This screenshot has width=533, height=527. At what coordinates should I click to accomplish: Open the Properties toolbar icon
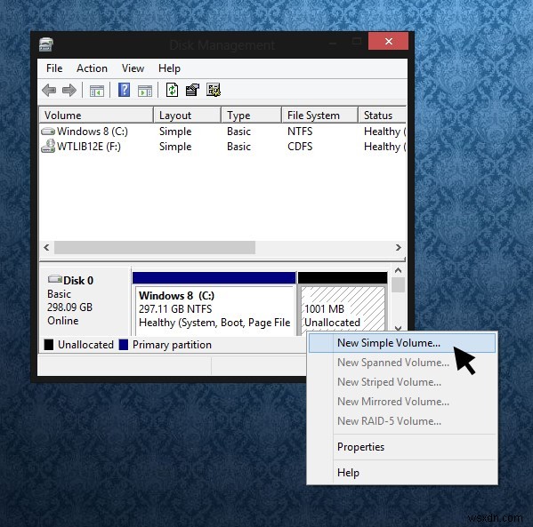tap(192, 91)
